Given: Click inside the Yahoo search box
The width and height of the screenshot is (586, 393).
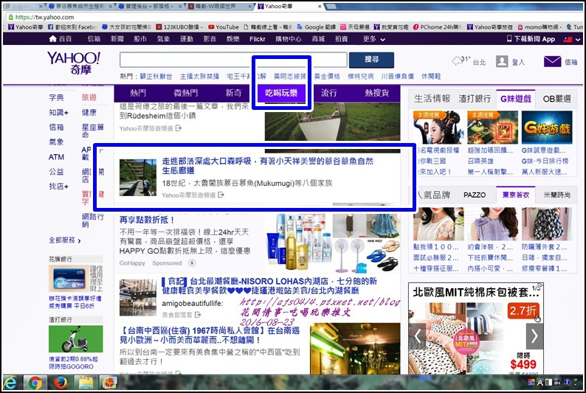Looking at the screenshot, I should point(233,60).
